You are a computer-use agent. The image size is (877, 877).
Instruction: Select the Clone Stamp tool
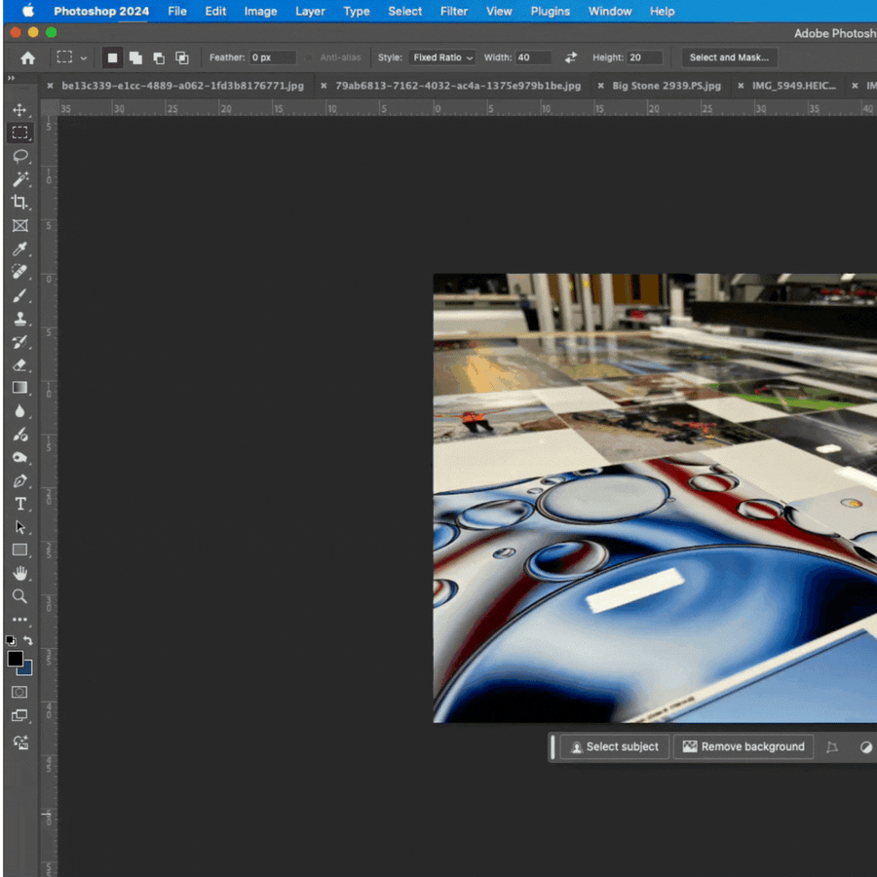point(20,319)
